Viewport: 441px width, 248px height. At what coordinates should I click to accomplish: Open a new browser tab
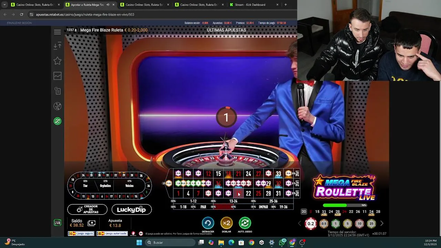tap(286, 5)
